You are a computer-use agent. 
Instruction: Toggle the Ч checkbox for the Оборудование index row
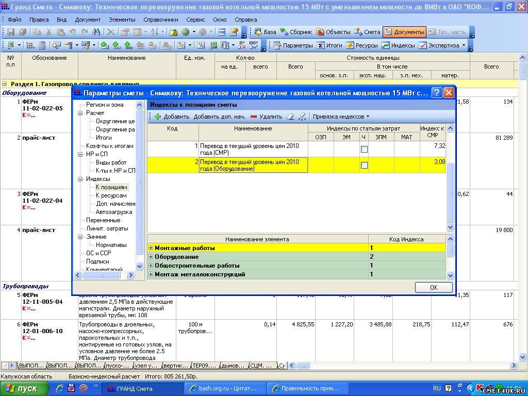click(364, 166)
